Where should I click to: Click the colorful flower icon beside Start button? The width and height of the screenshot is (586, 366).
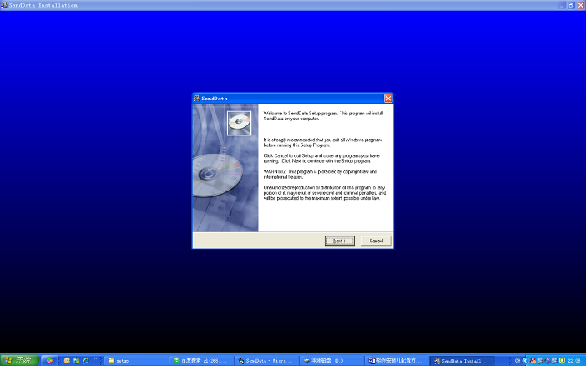pyautogui.click(x=49, y=361)
